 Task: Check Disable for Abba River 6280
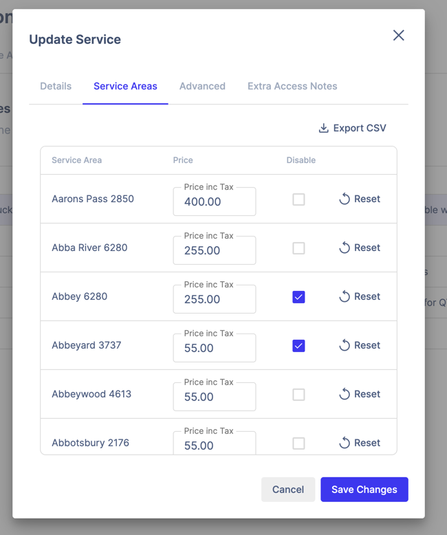point(298,248)
